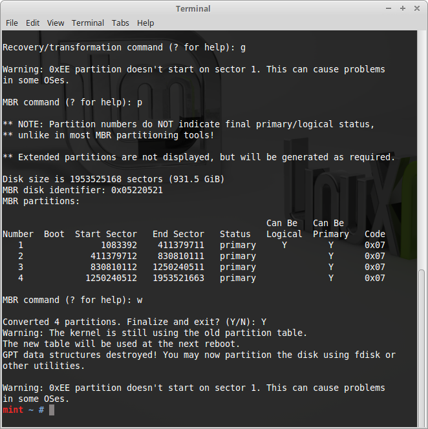Viewport: 428px width, 429px height.
Task: Click end sector value 830810111
Action: (181, 256)
